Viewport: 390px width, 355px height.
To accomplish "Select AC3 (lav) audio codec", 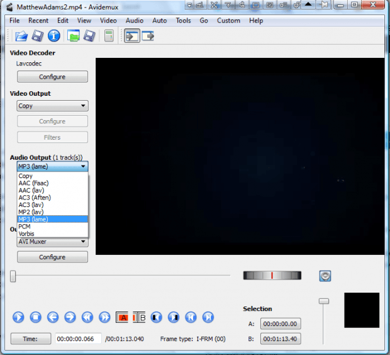I will tap(52, 205).
